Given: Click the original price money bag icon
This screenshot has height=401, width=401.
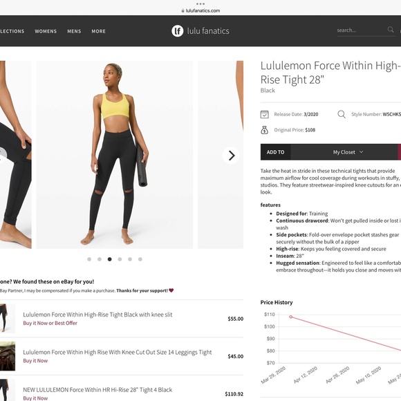Looking at the screenshot, I should point(264,130).
